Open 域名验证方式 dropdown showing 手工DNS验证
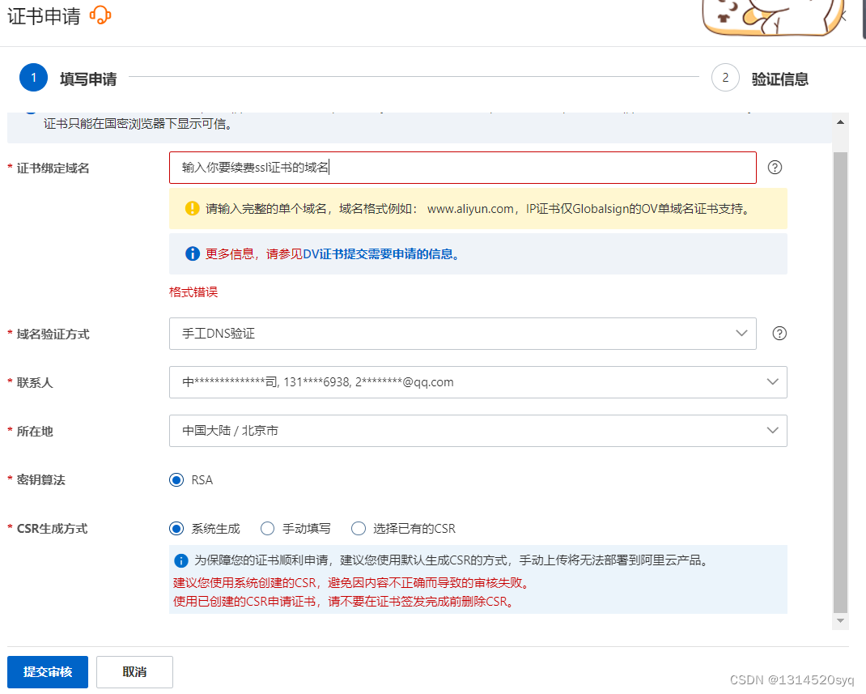Viewport: 866px width, 694px height. pos(462,333)
